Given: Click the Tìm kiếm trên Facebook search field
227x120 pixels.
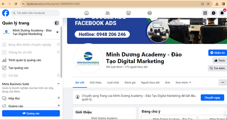Looking at the screenshot, I should [35, 13].
